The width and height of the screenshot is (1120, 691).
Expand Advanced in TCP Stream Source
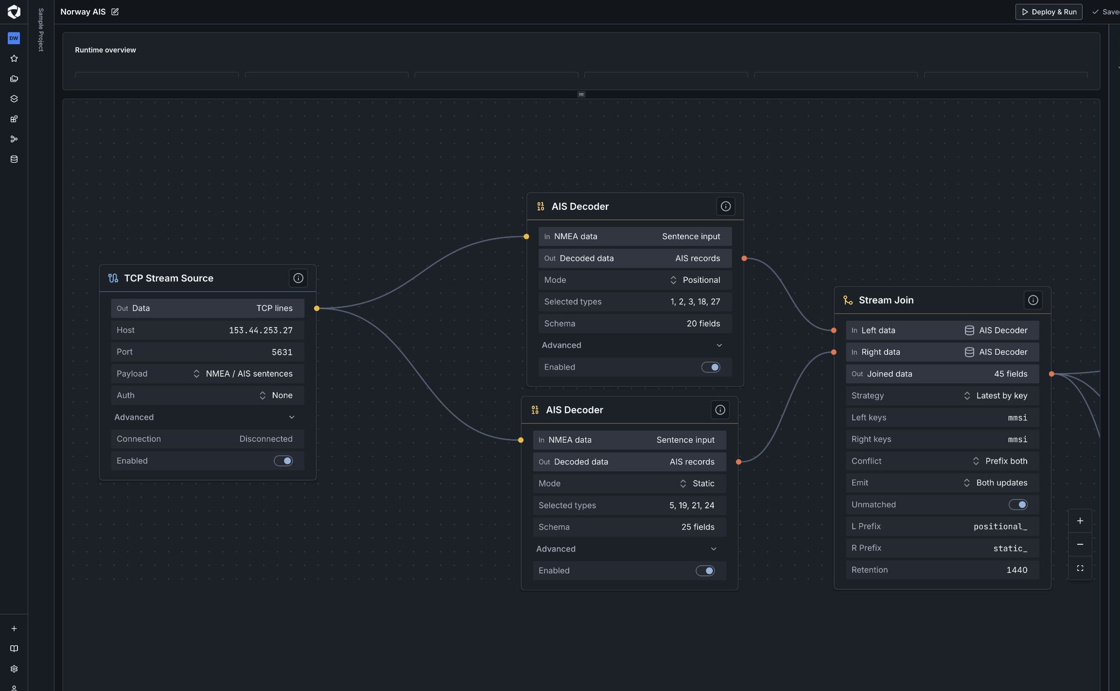pos(208,417)
